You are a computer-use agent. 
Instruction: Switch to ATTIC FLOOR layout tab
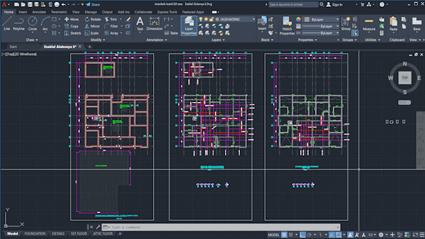click(102, 233)
